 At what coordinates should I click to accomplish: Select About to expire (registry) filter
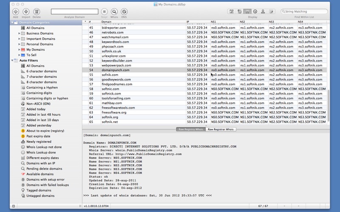(42, 131)
